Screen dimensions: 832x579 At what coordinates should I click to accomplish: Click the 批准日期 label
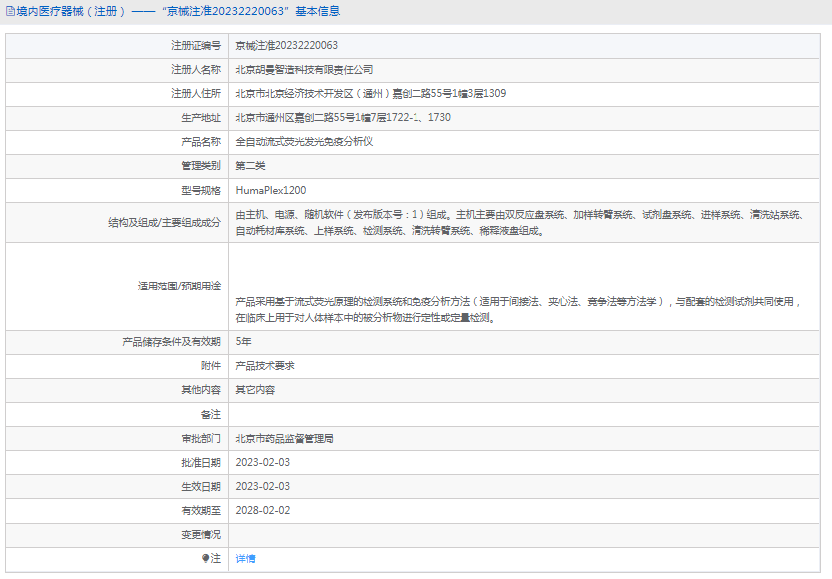click(x=201, y=463)
